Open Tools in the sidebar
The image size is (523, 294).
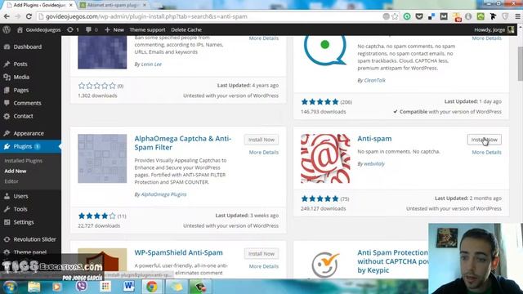pyautogui.click(x=20, y=209)
